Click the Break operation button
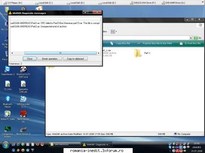 point(50,59)
